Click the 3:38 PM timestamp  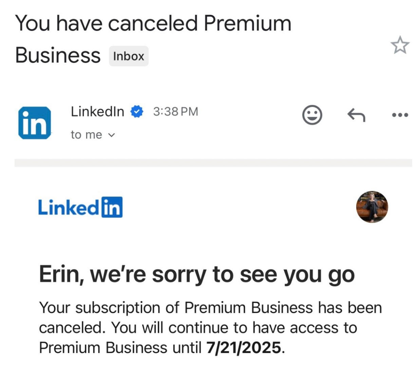pos(175,111)
